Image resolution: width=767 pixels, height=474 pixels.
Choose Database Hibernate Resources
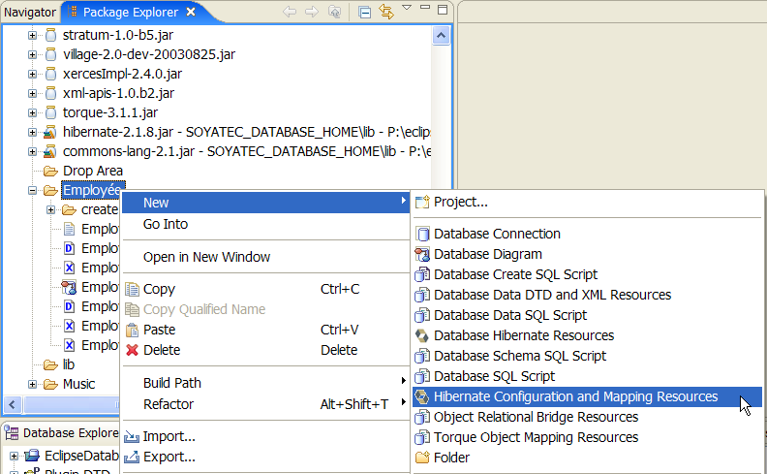point(588,335)
